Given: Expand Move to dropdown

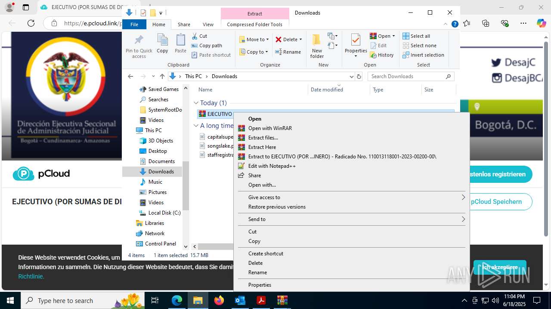Looking at the screenshot, I should (x=267, y=39).
